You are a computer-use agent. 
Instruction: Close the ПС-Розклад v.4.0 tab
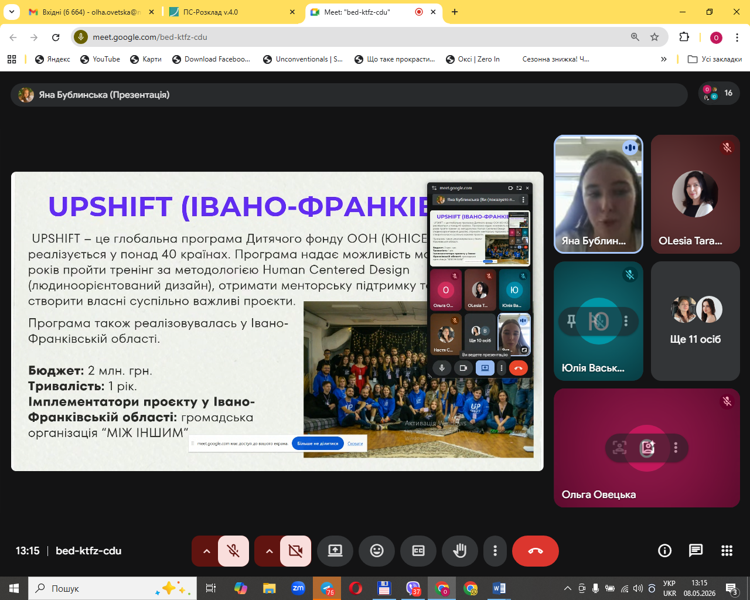(x=292, y=12)
